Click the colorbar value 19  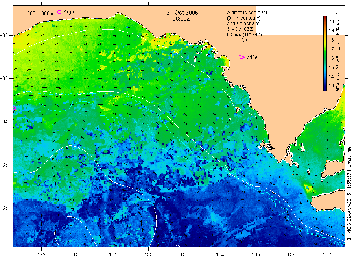coord(331,31)
